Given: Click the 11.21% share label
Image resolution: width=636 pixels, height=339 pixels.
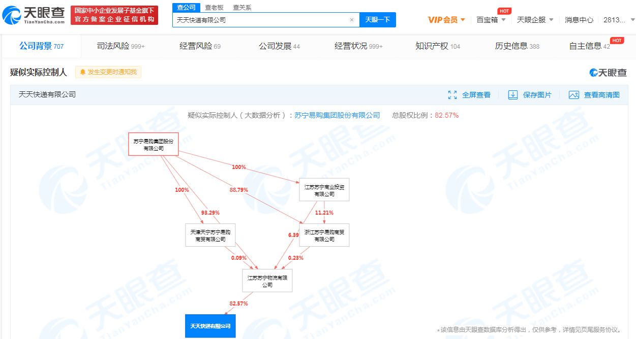Looking at the screenshot, I should click(x=324, y=213).
